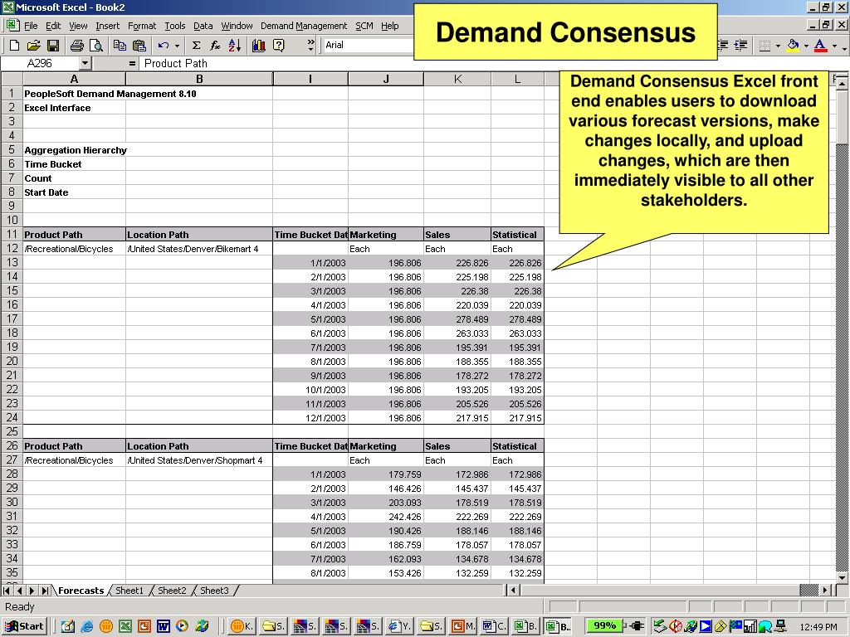850x637 pixels.
Task: Select column A header
Action: click(74, 79)
